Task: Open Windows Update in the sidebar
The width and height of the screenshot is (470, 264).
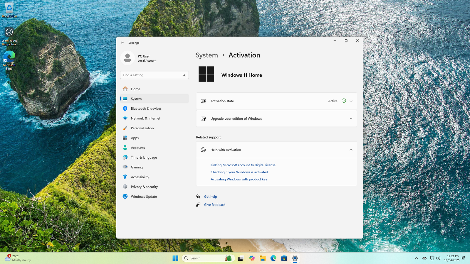Action: tap(144, 197)
